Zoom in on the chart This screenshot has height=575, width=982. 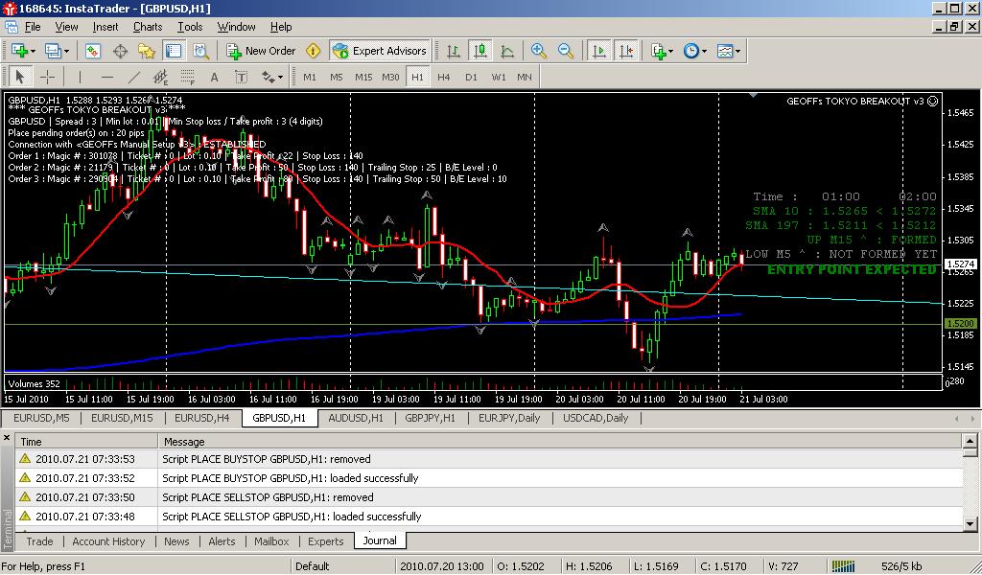coord(538,51)
